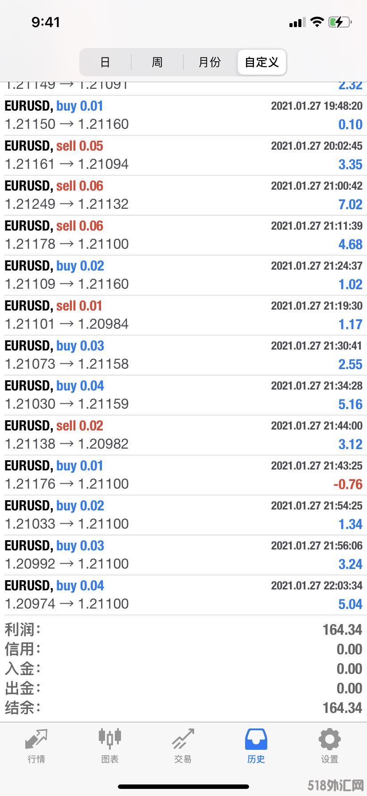This screenshot has width=367, height=796.
Task: Open the sell 0.05 trade at 20:02:45
Action: pos(183,155)
